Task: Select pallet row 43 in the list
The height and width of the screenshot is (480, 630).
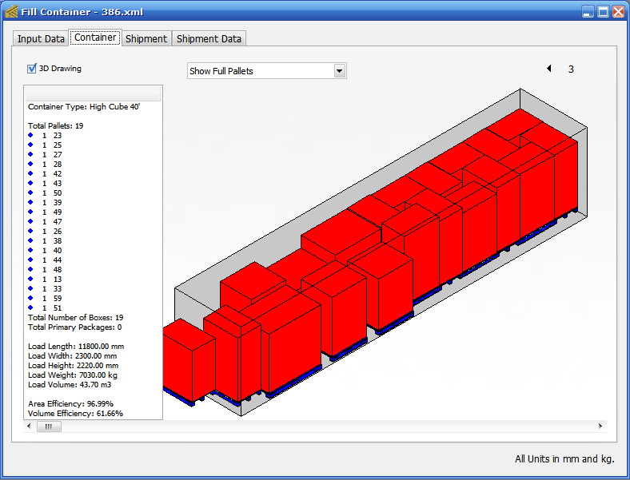Action: (x=45, y=184)
